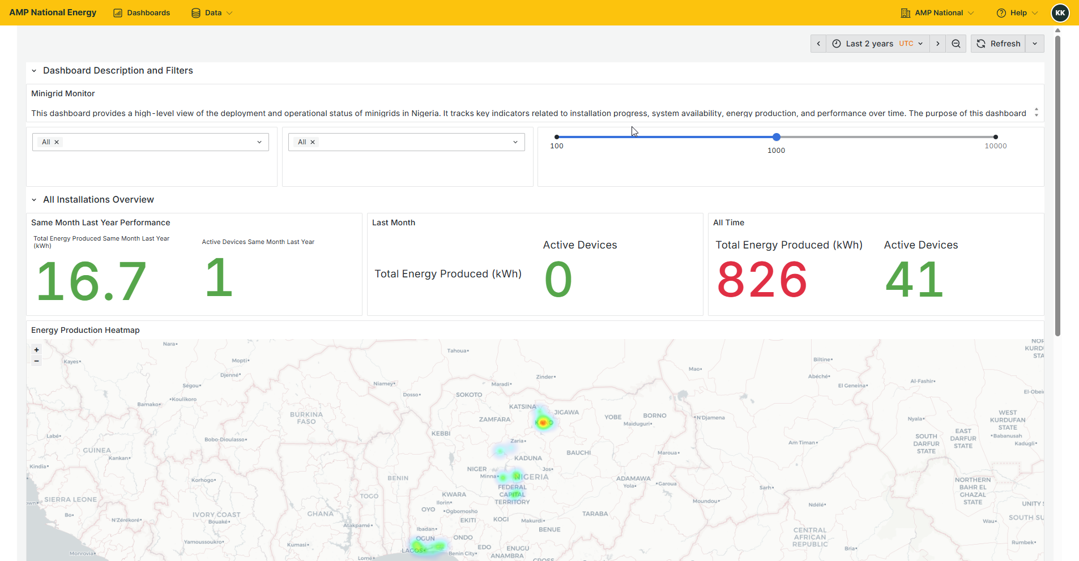The image size is (1079, 561).
Task: Click the Data database icon
Action: coord(196,13)
